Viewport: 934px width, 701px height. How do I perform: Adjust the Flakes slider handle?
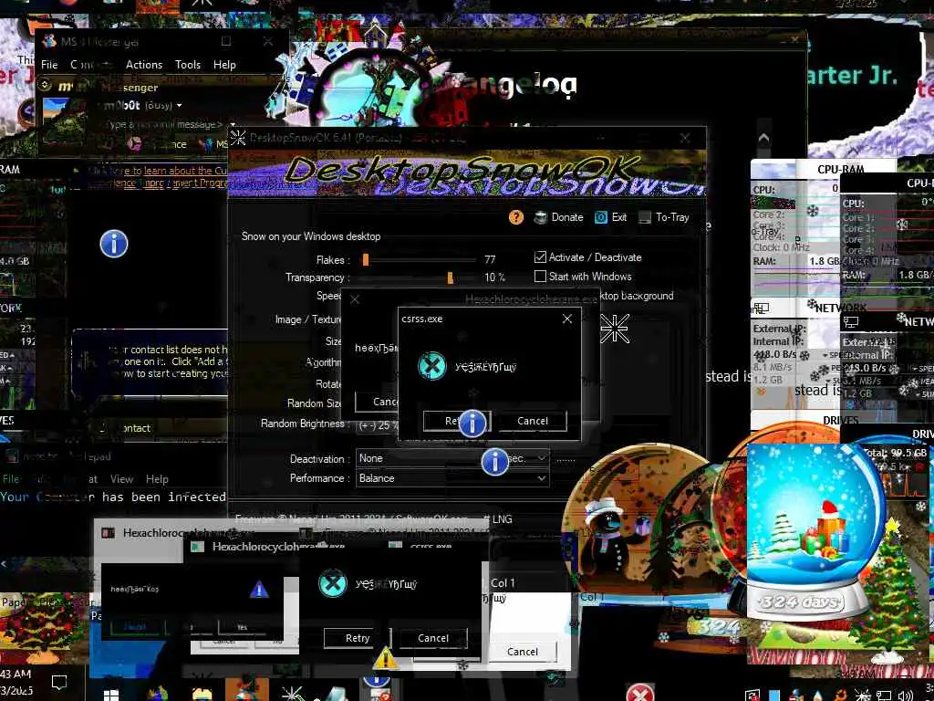366,259
